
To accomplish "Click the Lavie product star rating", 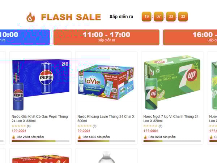I will pyautogui.click(x=85, y=126).
